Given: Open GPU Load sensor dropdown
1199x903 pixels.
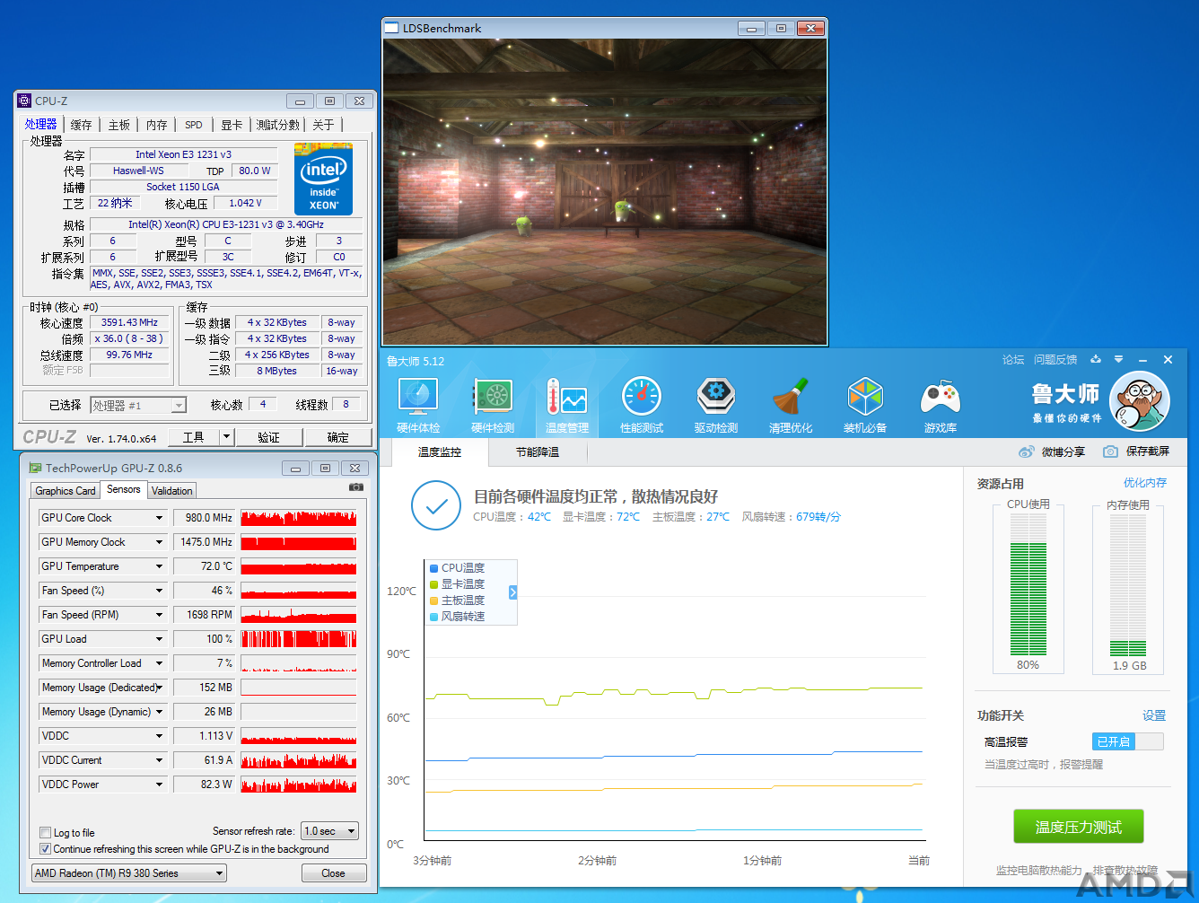Looking at the screenshot, I should 159,639.
